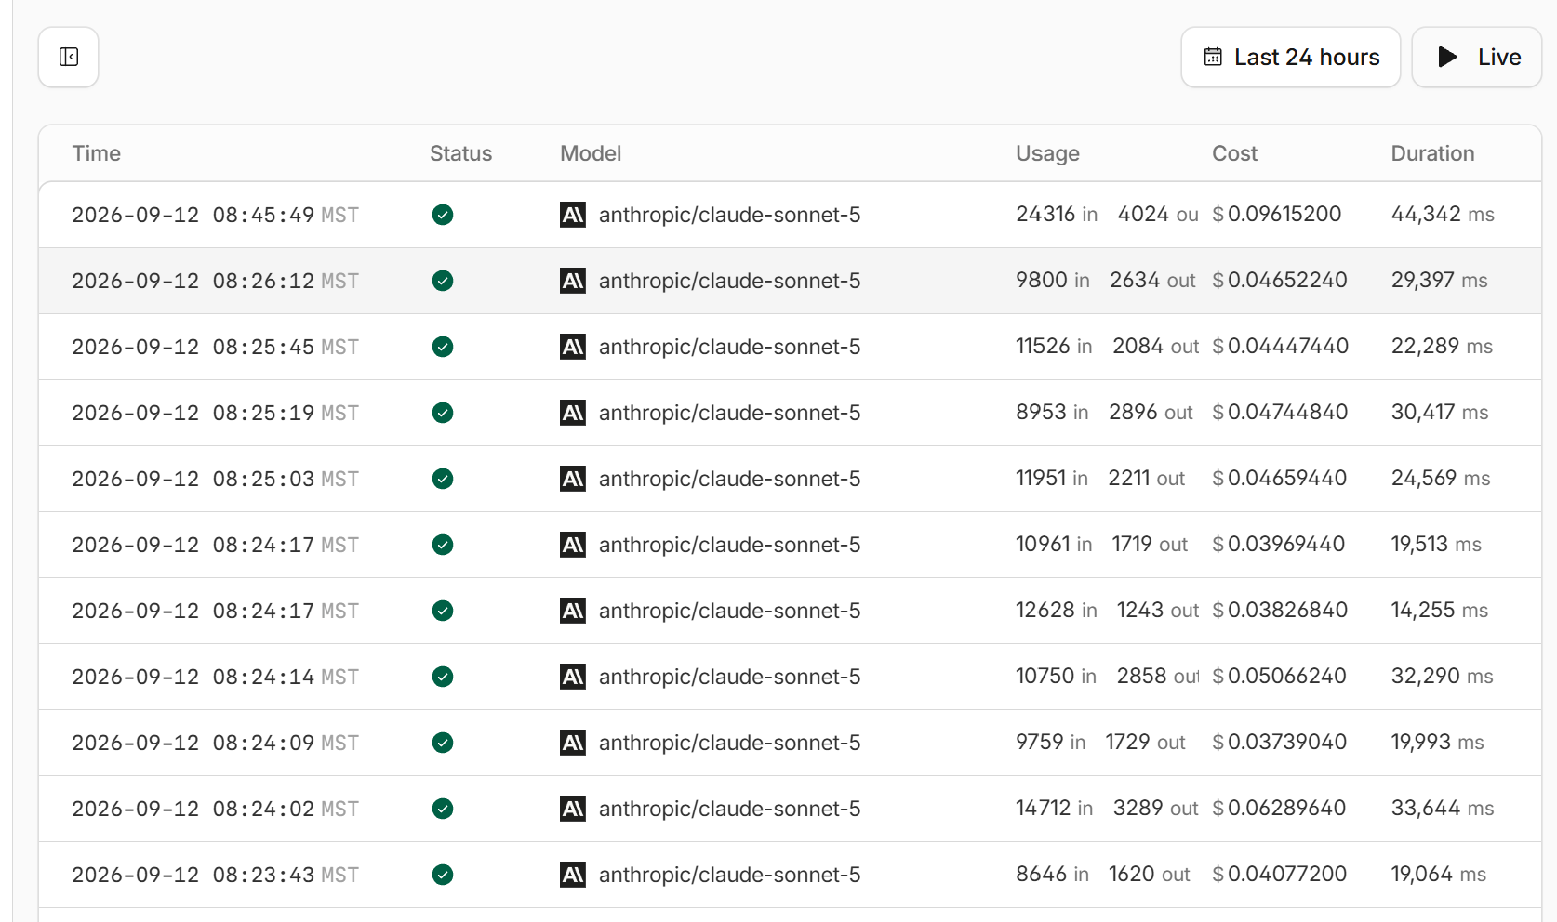1557x922 pixels.
Task: Click cost value $0.04447440
Action: 1281,346
